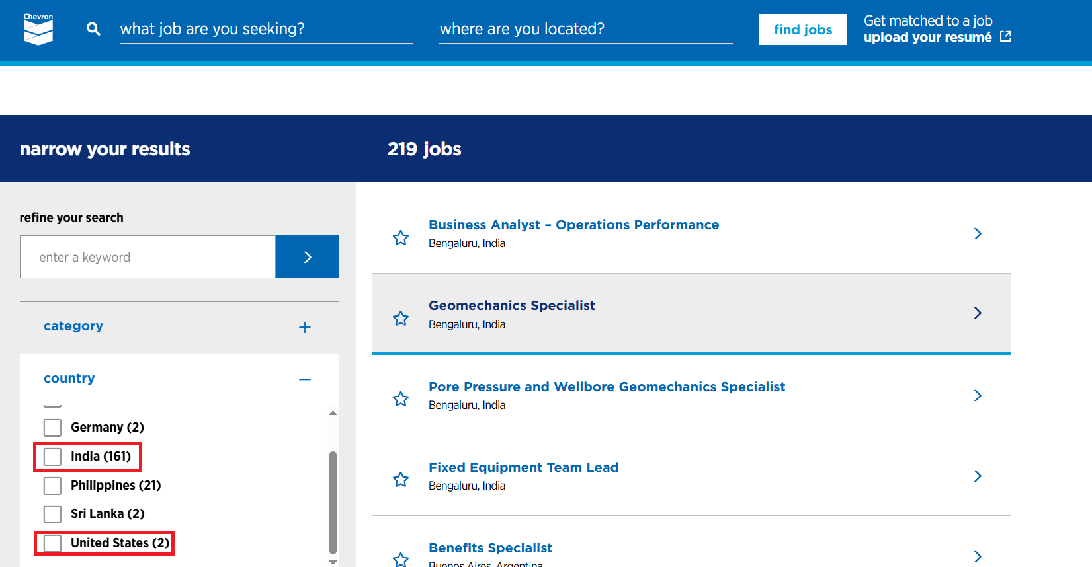The image size is (1092, 567).
Task: Collapse the country filter section
Action: point(304,379)
